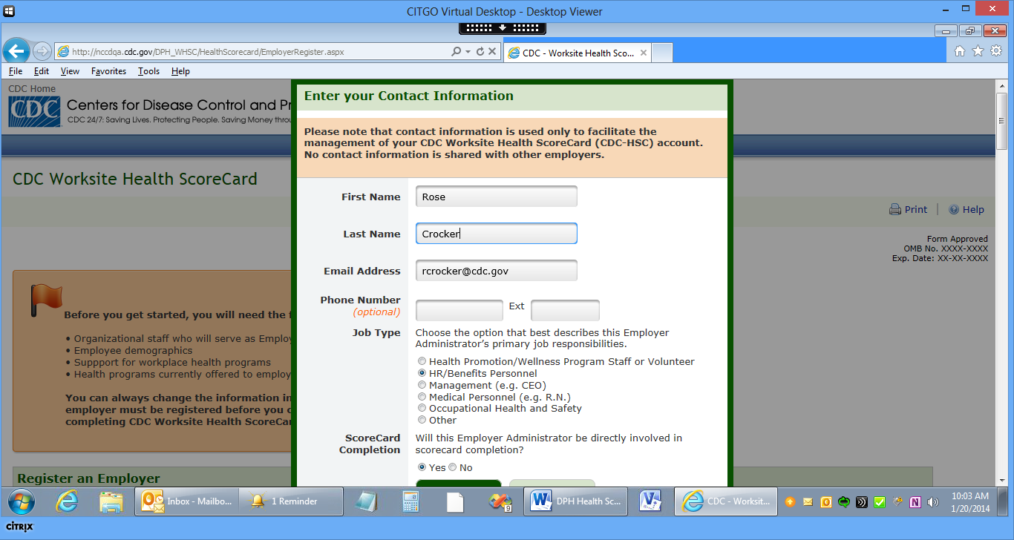
Task: Open the browser Help menu
Action: pyautogui.click(x=180, y=71)
